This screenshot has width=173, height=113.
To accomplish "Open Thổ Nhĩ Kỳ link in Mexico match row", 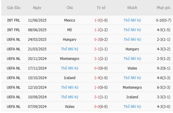I will [x=132, y=20].
